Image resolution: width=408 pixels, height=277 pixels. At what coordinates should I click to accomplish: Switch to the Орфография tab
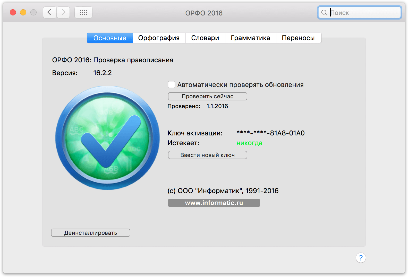click(159, 38)
